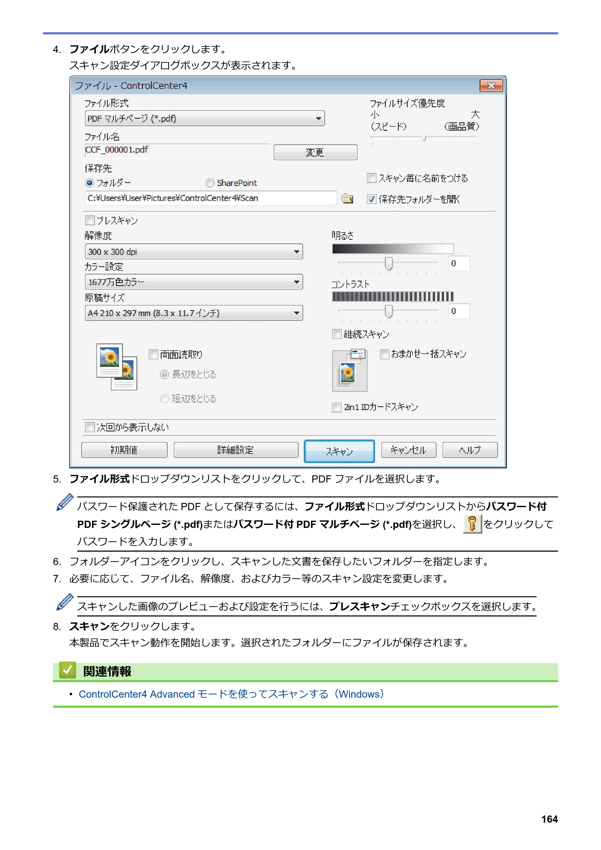Enable the プレスキャン checkbox
The image size is (601, 850).
90,221
